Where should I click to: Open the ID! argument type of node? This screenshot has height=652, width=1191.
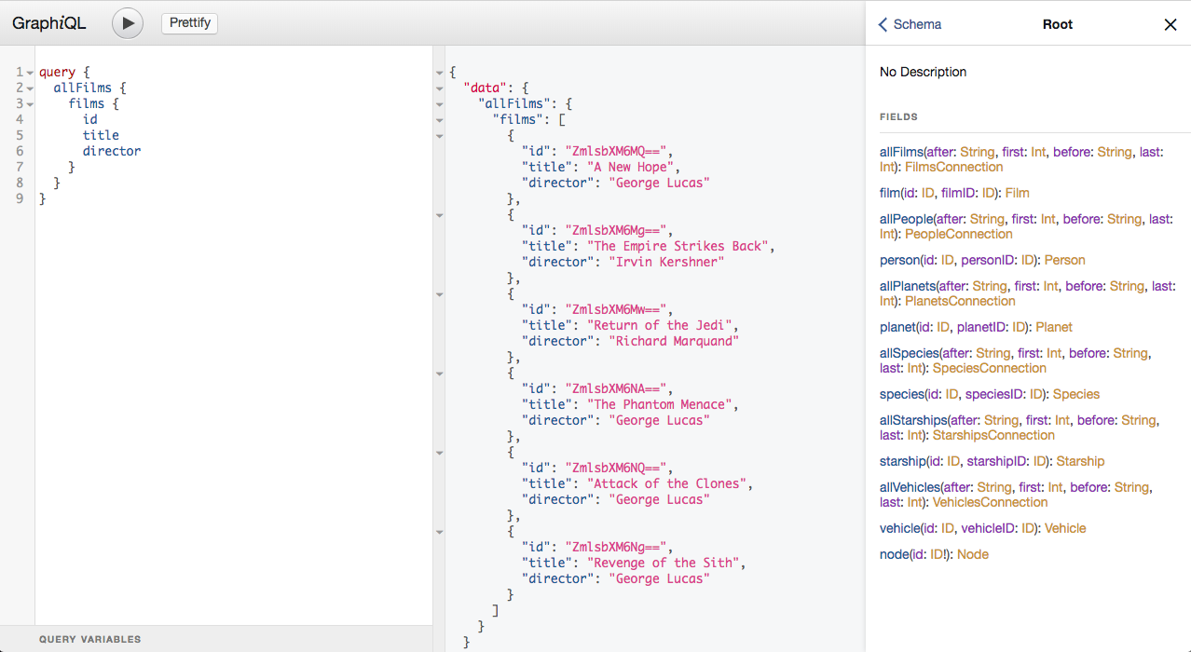(938, 554)
